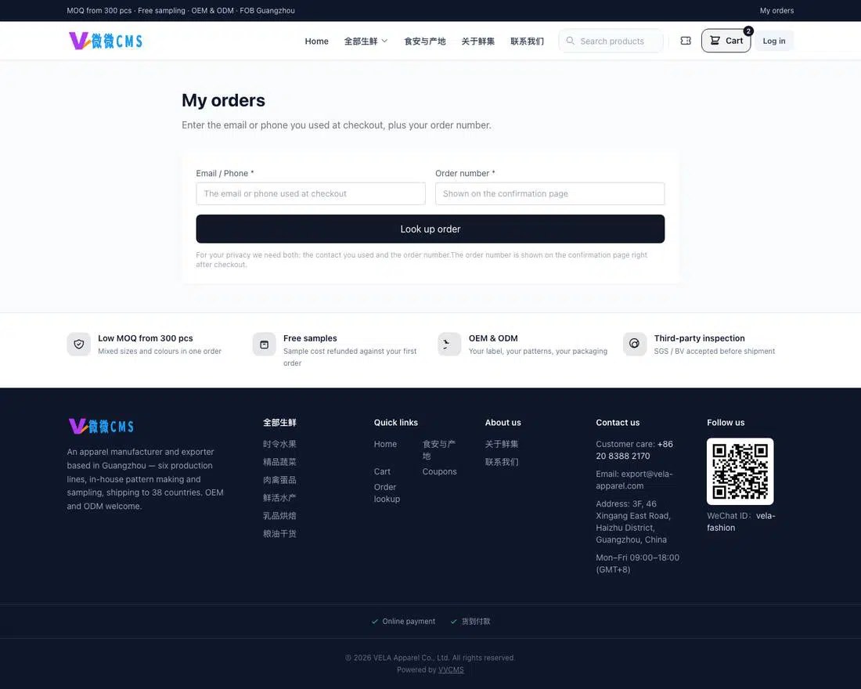Click the search magnifier icon
The height and width of the screenshot is (689, 861).
click(x=570, y=41)
